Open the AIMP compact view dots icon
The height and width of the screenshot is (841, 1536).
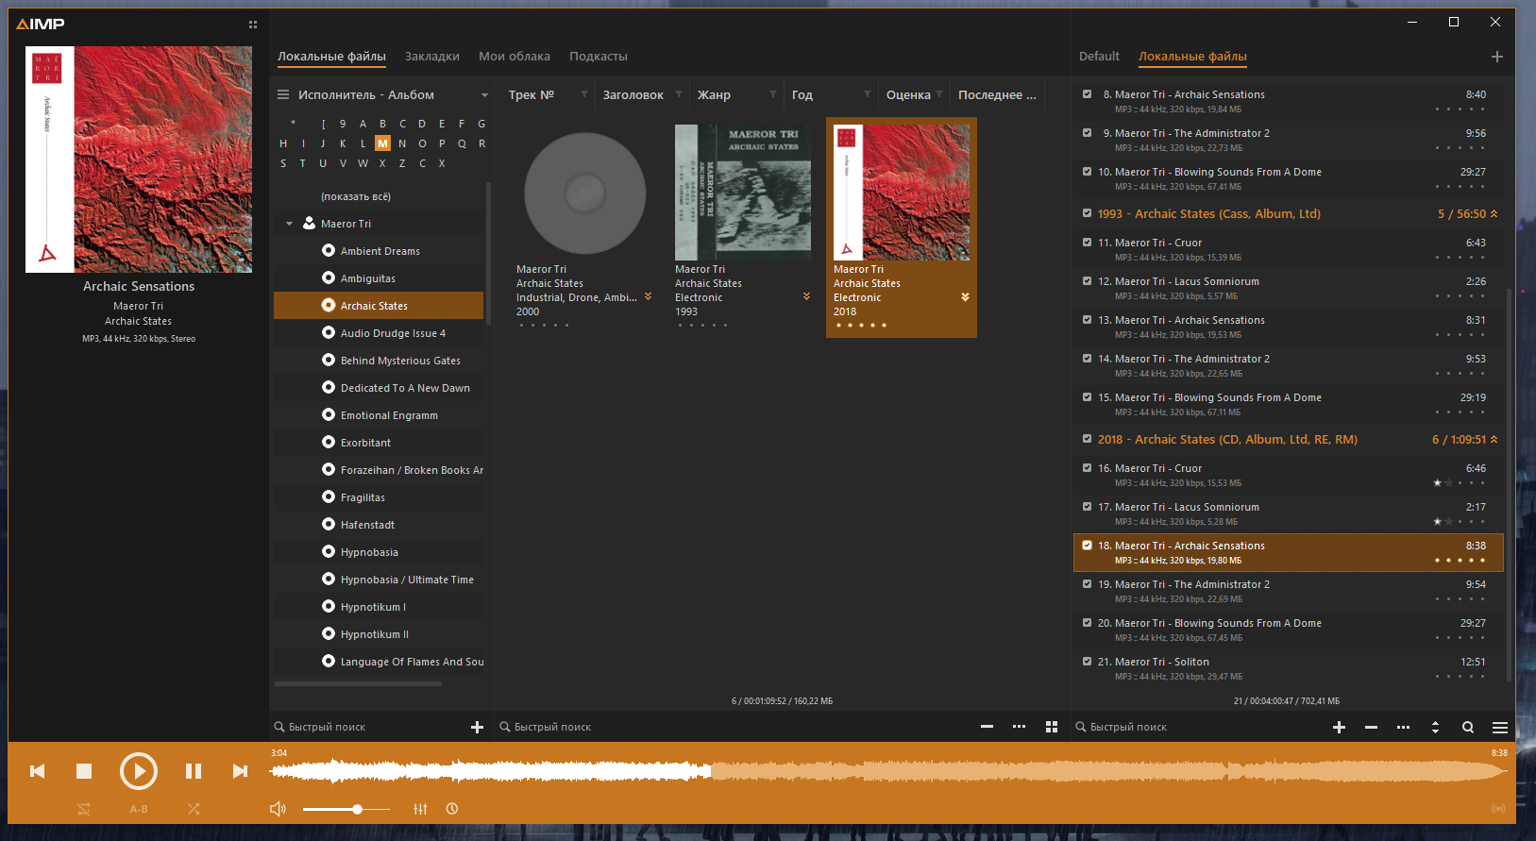[x=253, y=25]
